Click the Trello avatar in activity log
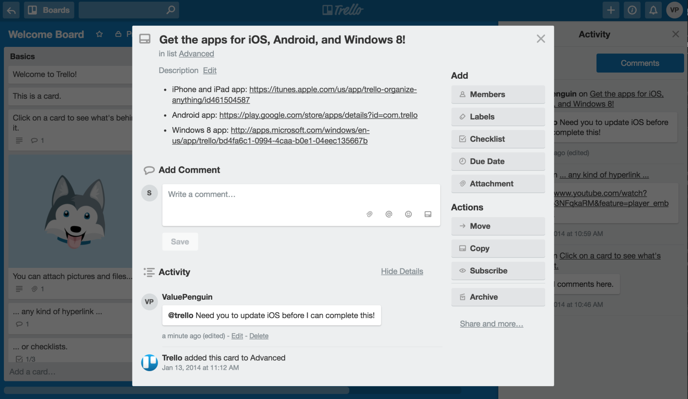The image size is (688, 399). 149,362
